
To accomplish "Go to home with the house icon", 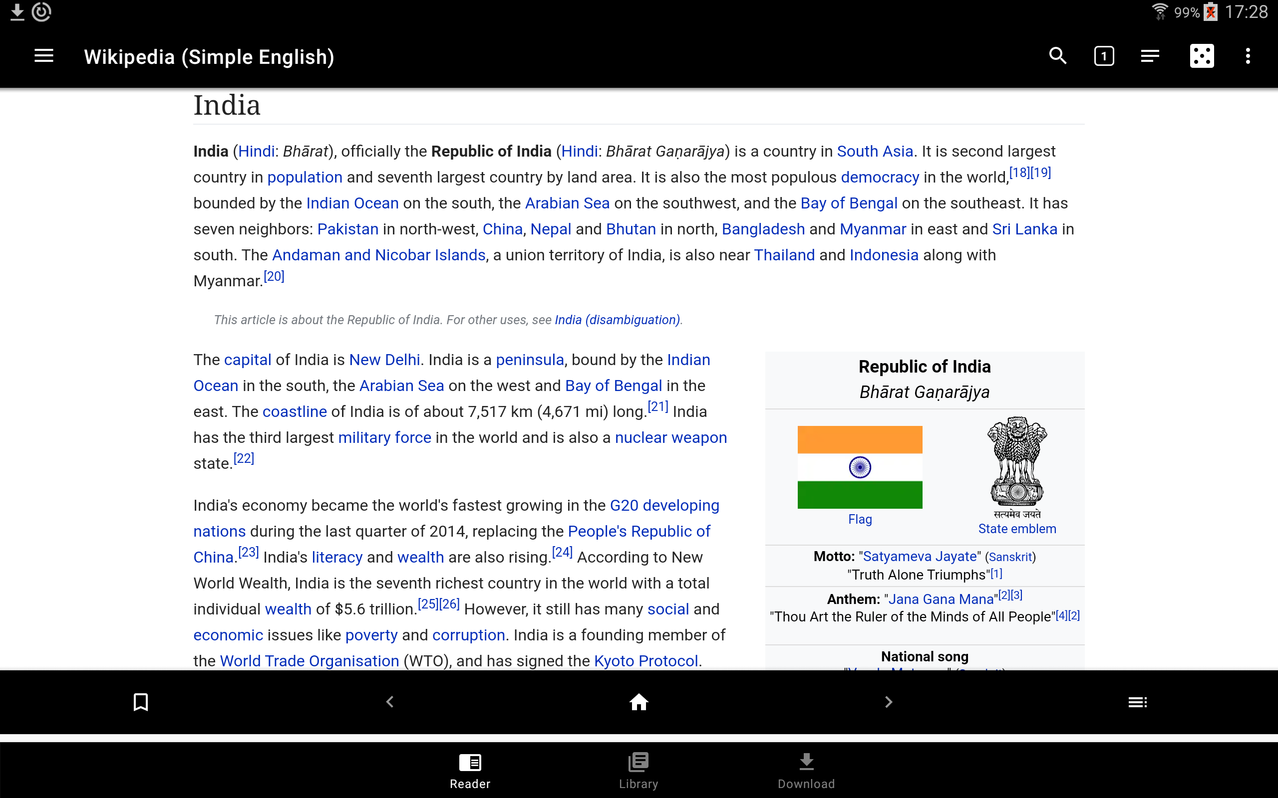I will coord(639,702).
